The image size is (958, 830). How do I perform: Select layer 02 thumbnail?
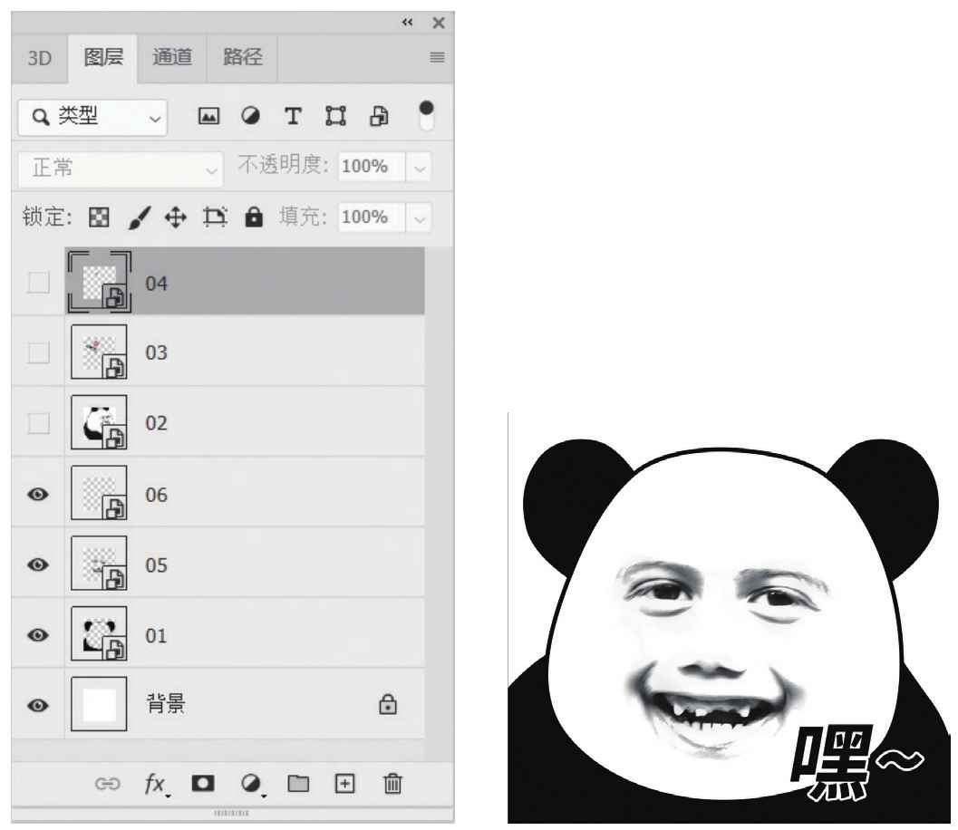coord(99,422)
